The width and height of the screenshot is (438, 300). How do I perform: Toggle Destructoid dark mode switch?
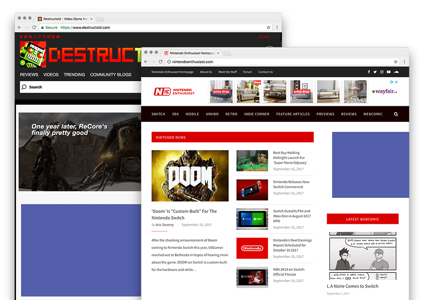(264, 37)
